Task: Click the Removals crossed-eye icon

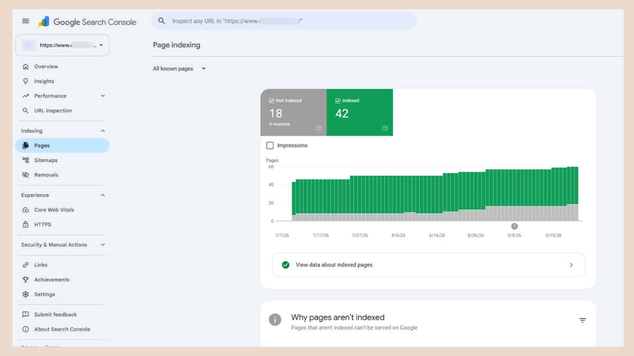Action: 25,175
